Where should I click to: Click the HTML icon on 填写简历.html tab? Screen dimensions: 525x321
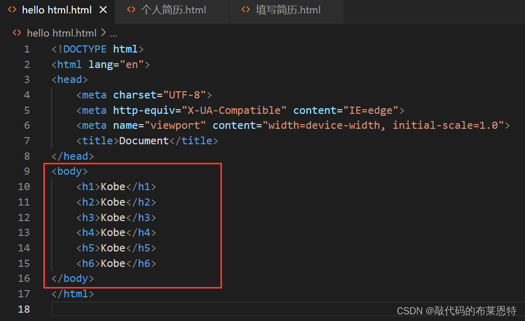tap(245, 9)
